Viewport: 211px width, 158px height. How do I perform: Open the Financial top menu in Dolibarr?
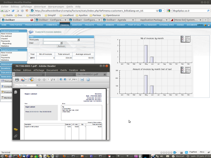click(65, 25)
